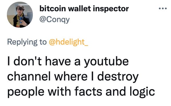
Task: Click the phone shown in avatar selfie
Action: [21, 19]
